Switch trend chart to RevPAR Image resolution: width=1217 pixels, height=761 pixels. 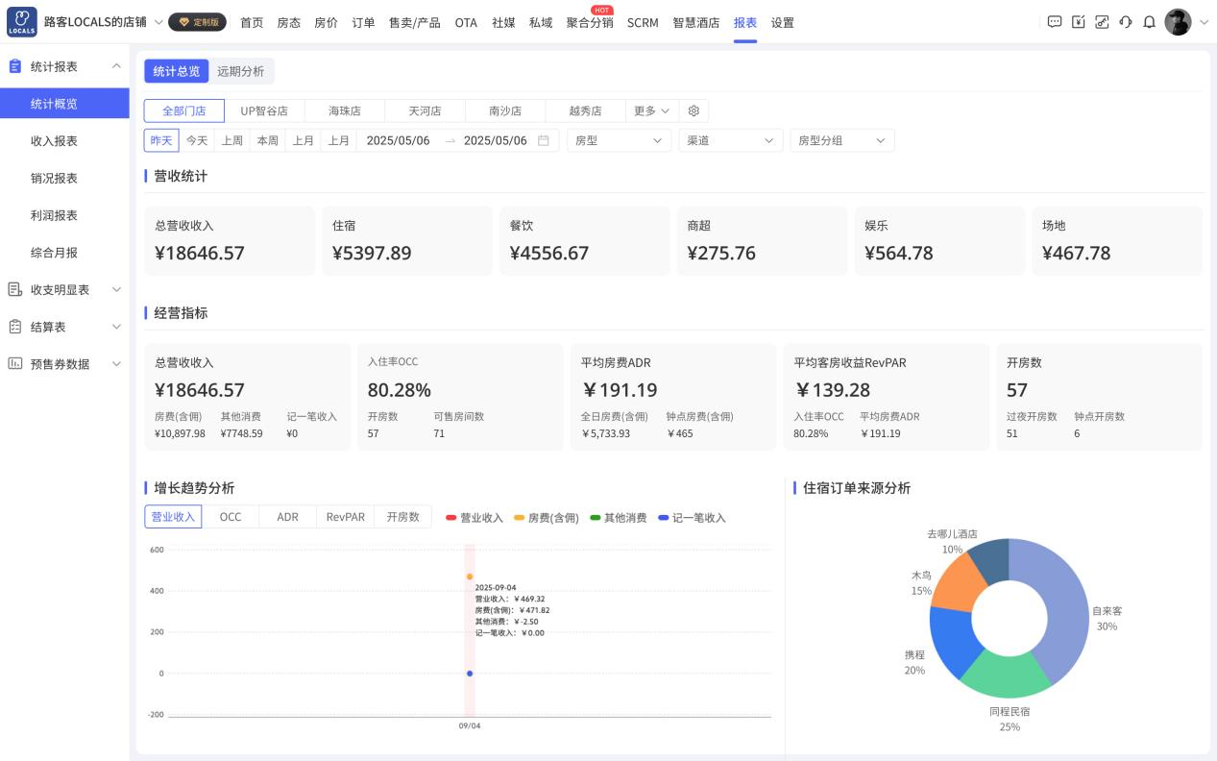[x=346, y=517]
